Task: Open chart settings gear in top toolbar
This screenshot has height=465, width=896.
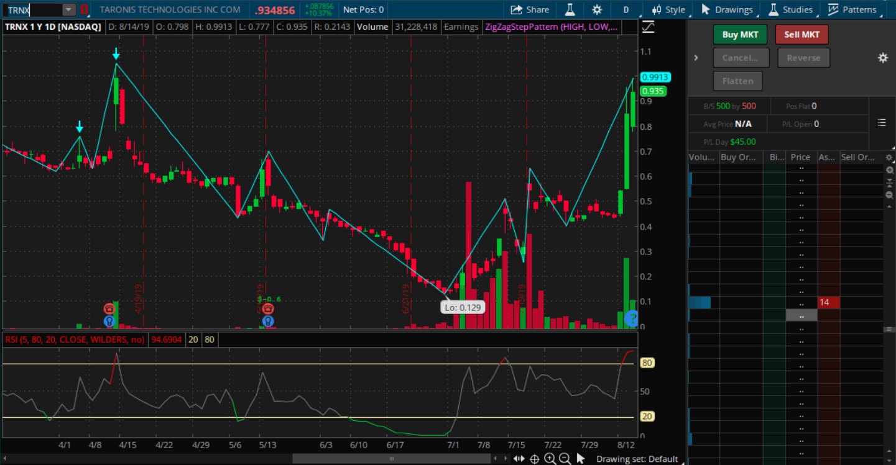Action: tap(597, 10)
